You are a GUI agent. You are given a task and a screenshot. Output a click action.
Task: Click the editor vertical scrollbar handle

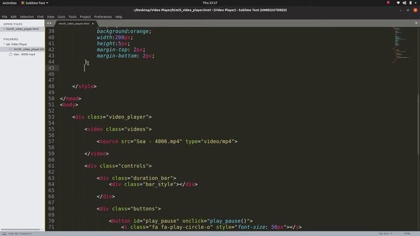(x=418, y=124)
